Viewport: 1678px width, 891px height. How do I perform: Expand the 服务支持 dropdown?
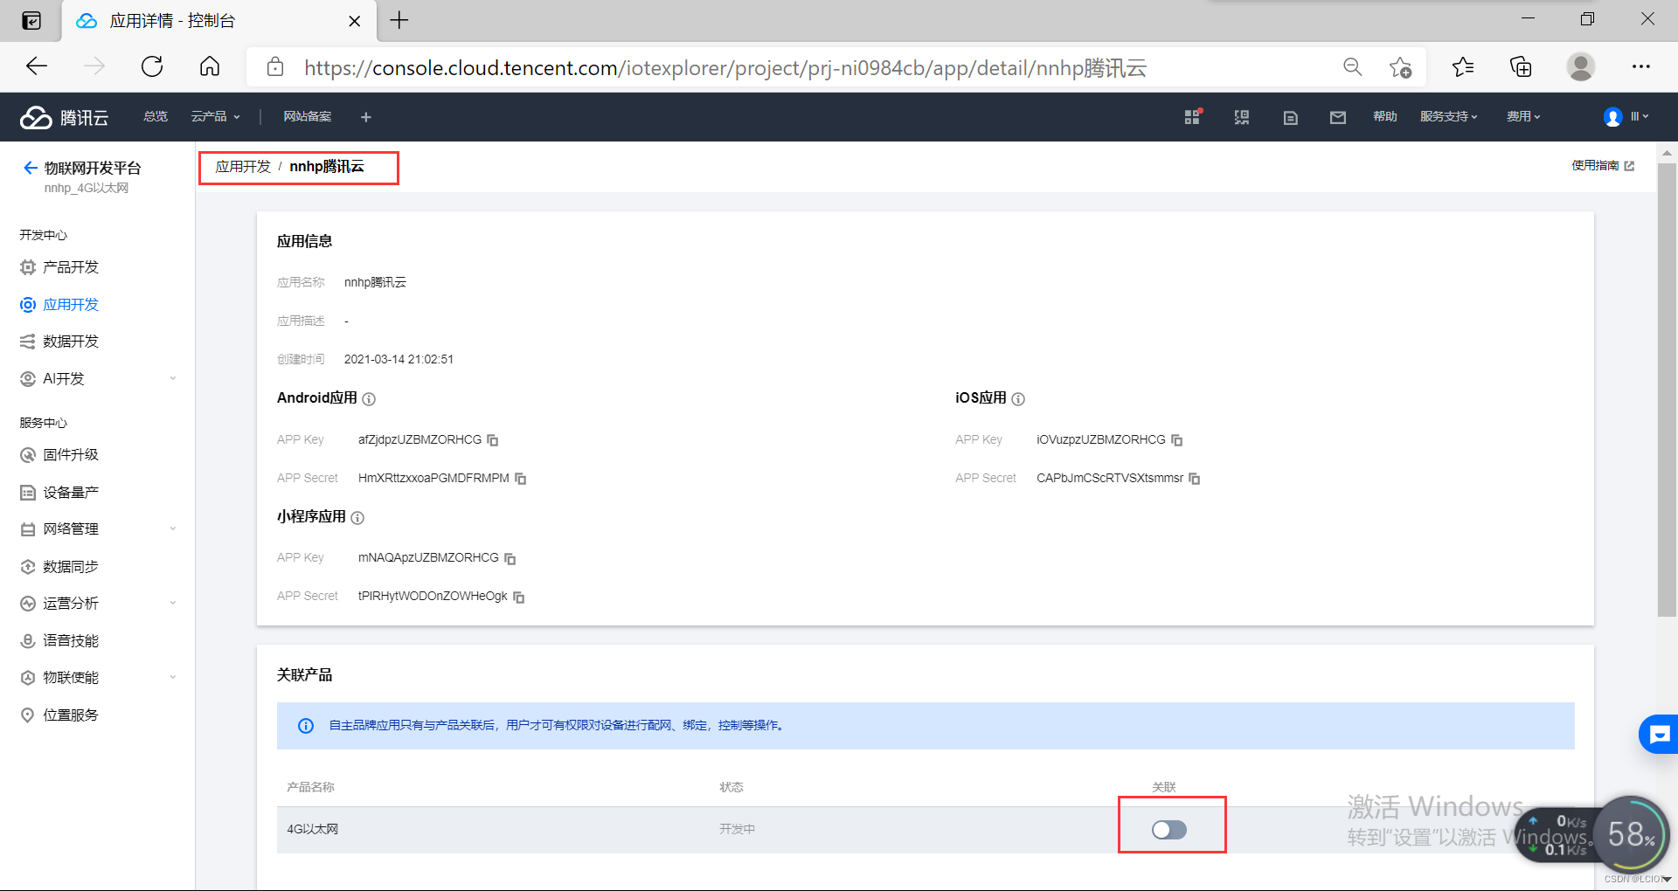[1448, 117]
